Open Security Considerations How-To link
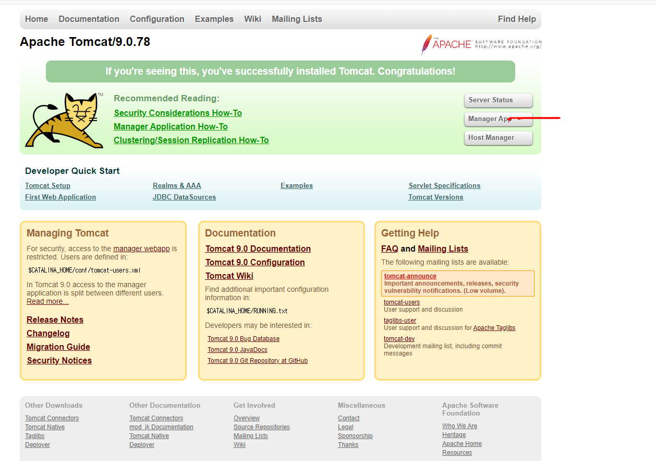 pos(178,113)
